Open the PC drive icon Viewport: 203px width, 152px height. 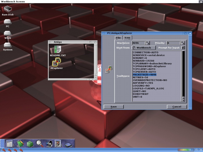click(8, 22)
